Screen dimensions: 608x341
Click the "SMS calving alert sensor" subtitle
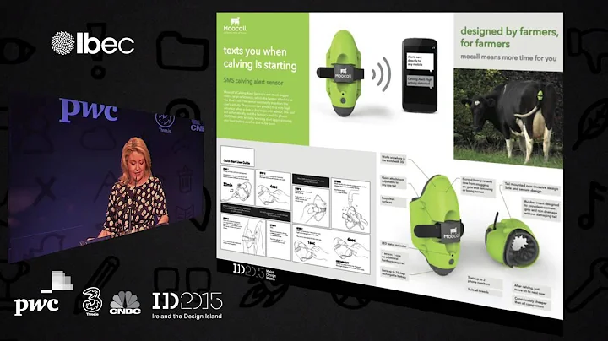point(252,81)
